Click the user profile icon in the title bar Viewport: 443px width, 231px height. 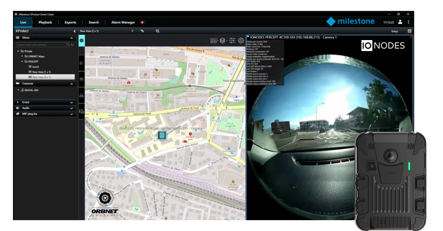(400, 22)
